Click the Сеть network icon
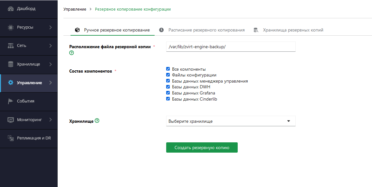 11,46
